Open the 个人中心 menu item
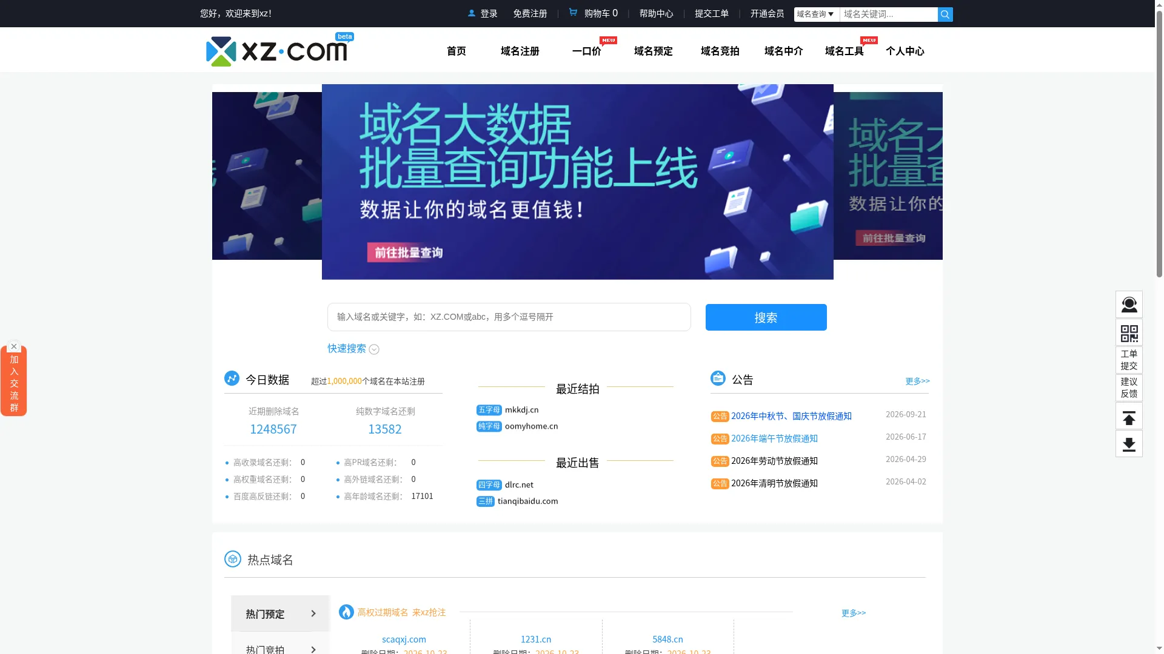The height and width of the screenshot is (654, 1164). [x=905, y=51]
